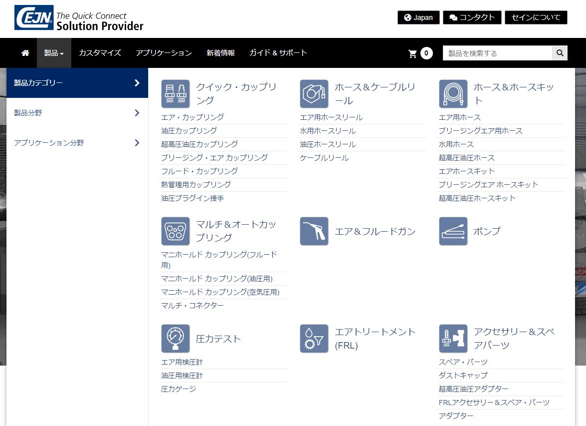Screen dimensions: 586x426
Task: Open the カスタマイズ menu item
Action: 100,53
